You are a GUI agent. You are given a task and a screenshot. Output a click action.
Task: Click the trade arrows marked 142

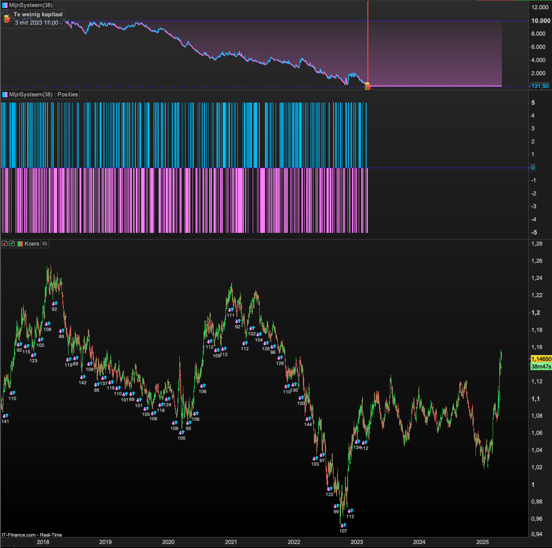83,377
